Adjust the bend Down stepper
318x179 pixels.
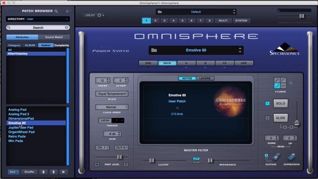point(277,138)
